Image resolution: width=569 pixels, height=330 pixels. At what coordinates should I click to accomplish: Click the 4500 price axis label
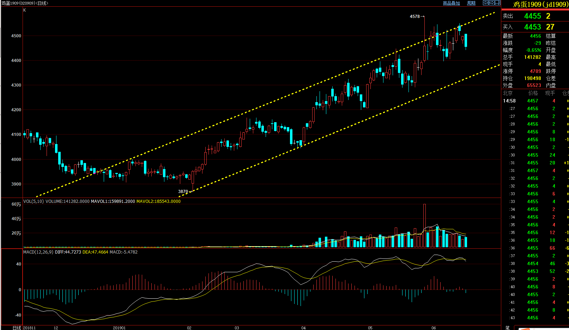click(x=16, y=36)
